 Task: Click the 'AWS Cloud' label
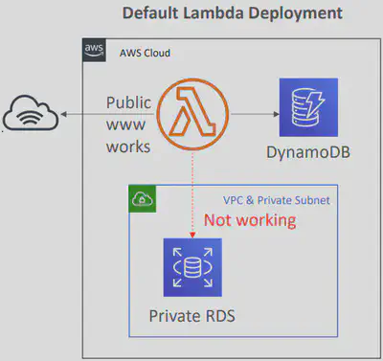point(145,53)
